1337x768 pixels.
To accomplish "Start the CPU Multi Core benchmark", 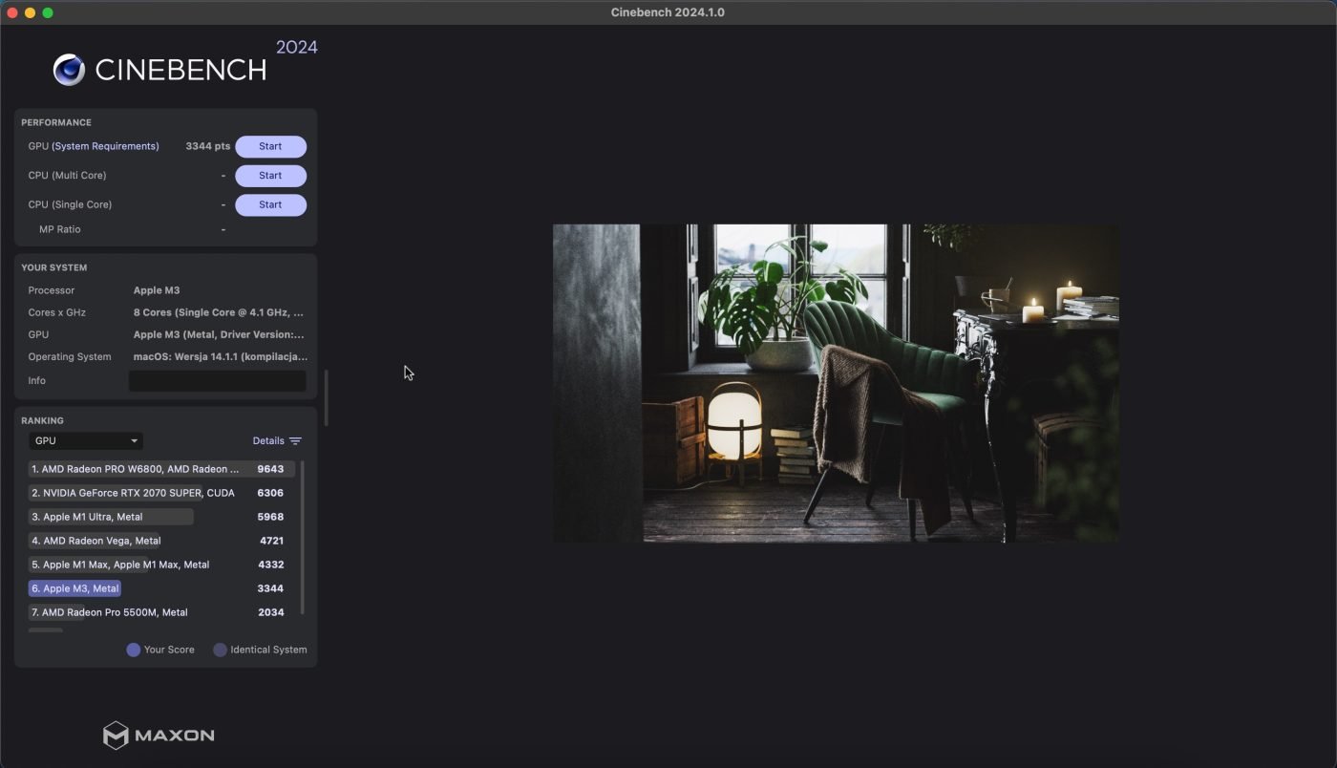I will click(x=270, y=176).
